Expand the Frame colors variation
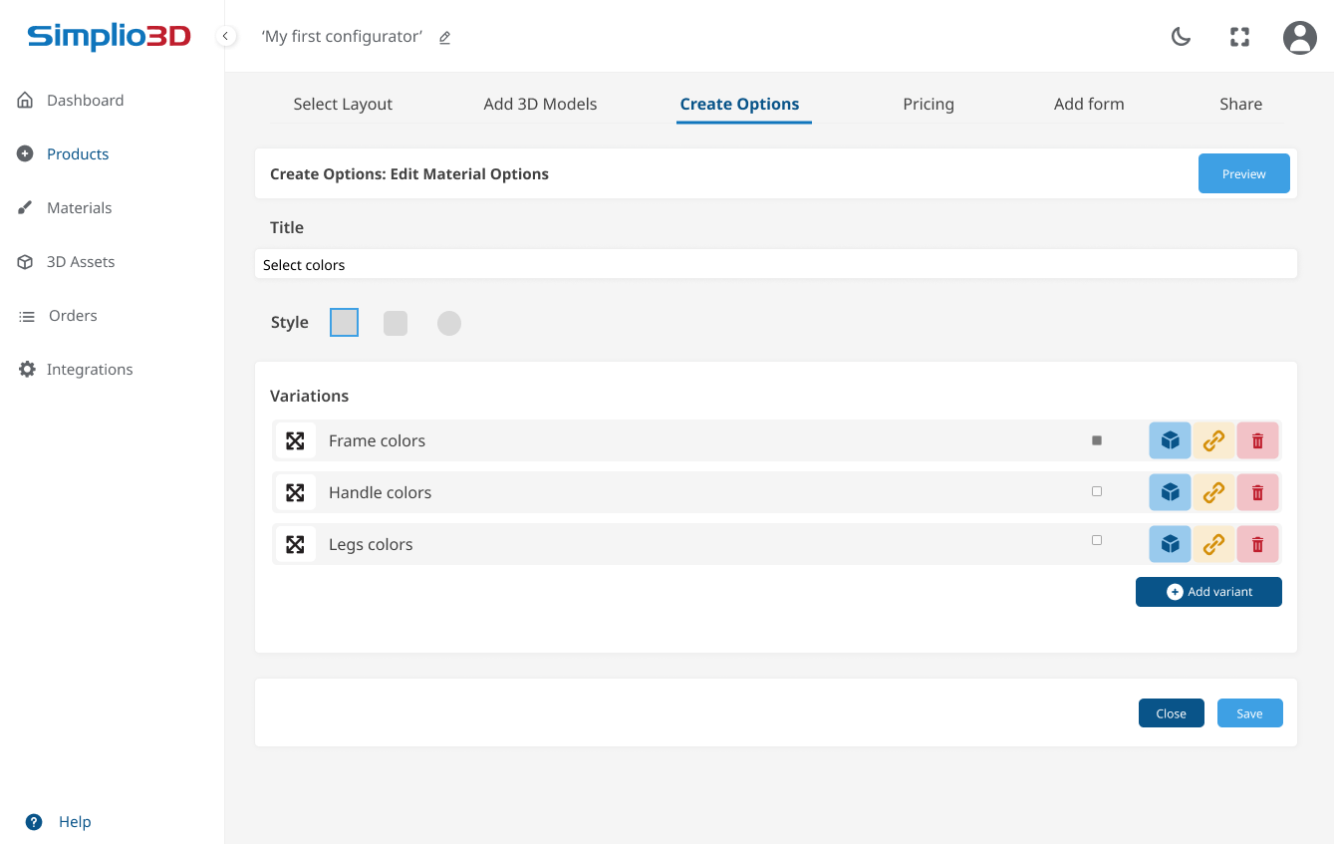The image size is (1334, 844). [296, 439]
